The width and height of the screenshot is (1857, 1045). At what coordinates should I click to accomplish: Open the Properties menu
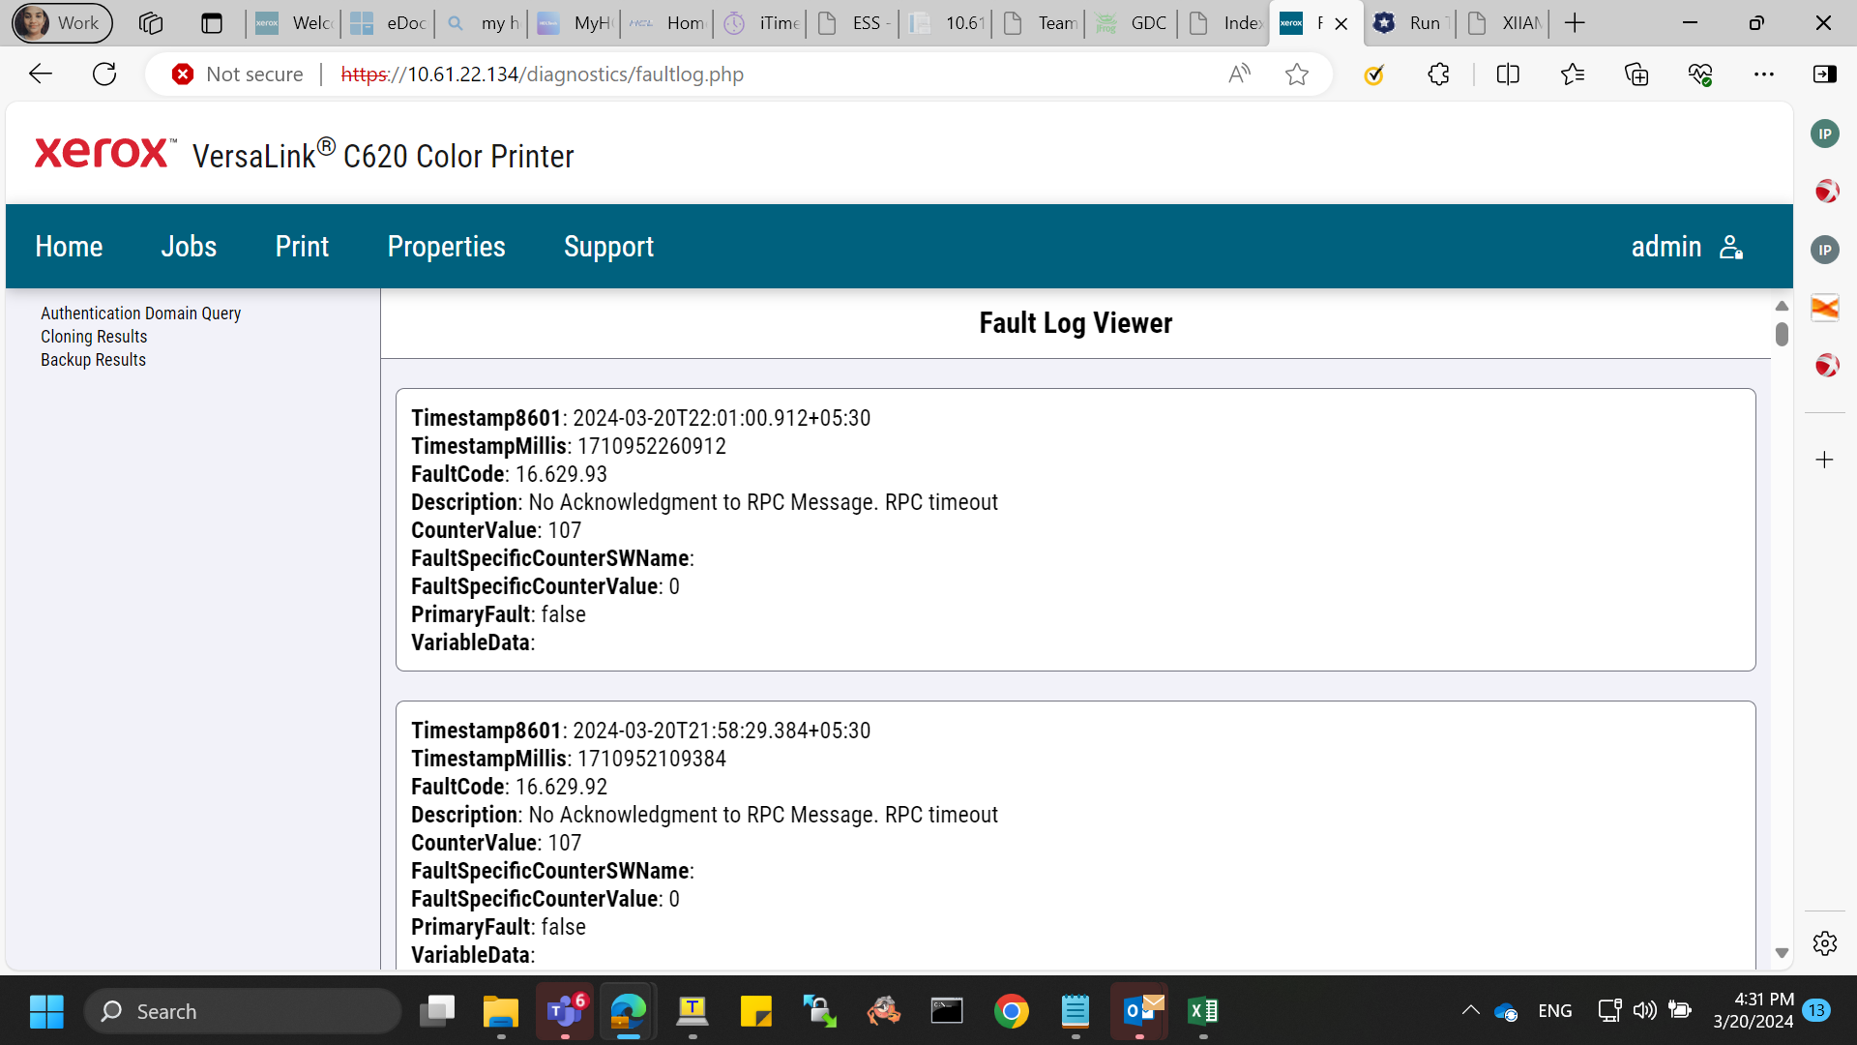(446, 247)
